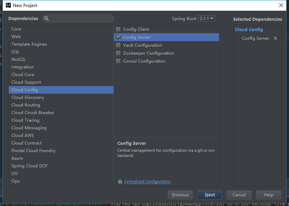The height and width of the screenshot is (206, 289).
Task: Select the Integration category
Action: click(61, 67)
